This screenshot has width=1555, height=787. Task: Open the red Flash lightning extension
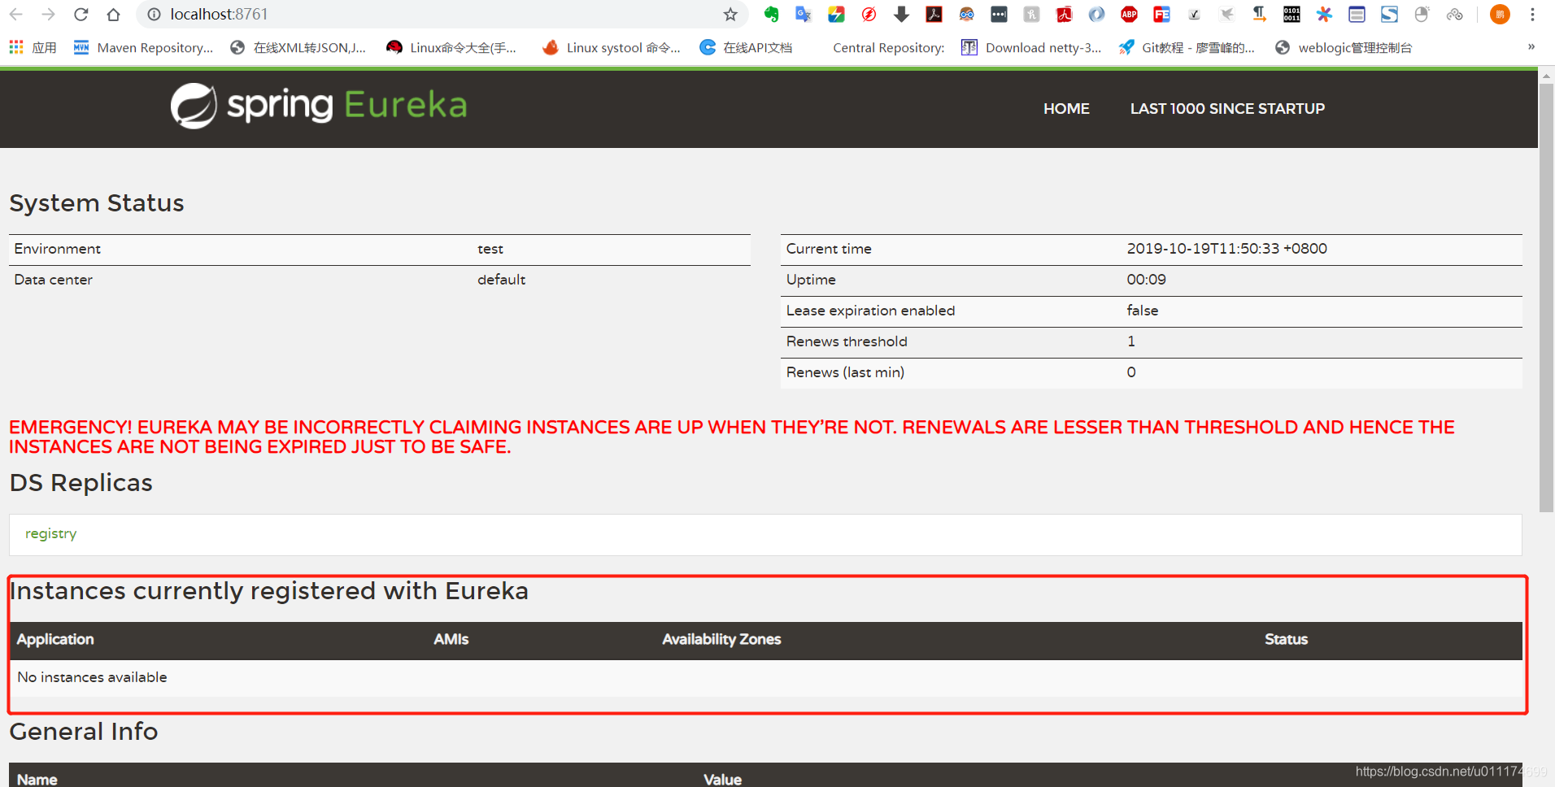869,15
